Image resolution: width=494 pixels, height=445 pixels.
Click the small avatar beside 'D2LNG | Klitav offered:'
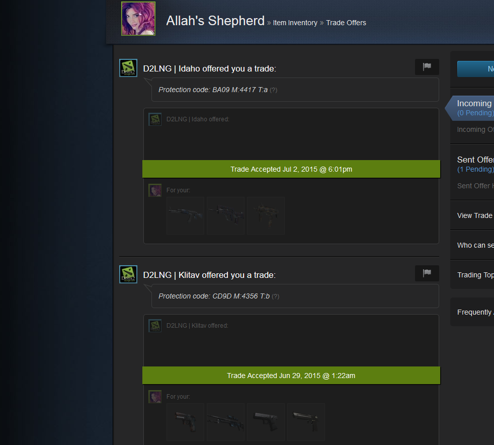pyautogui.click(x=155, y=326)
